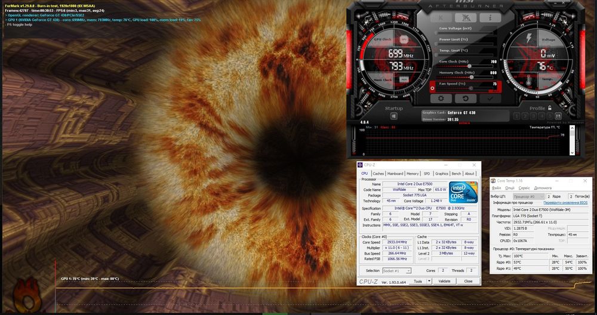Select Afterburner profile slot 1
Screen dimensions: 597x315
coord(516,116)
